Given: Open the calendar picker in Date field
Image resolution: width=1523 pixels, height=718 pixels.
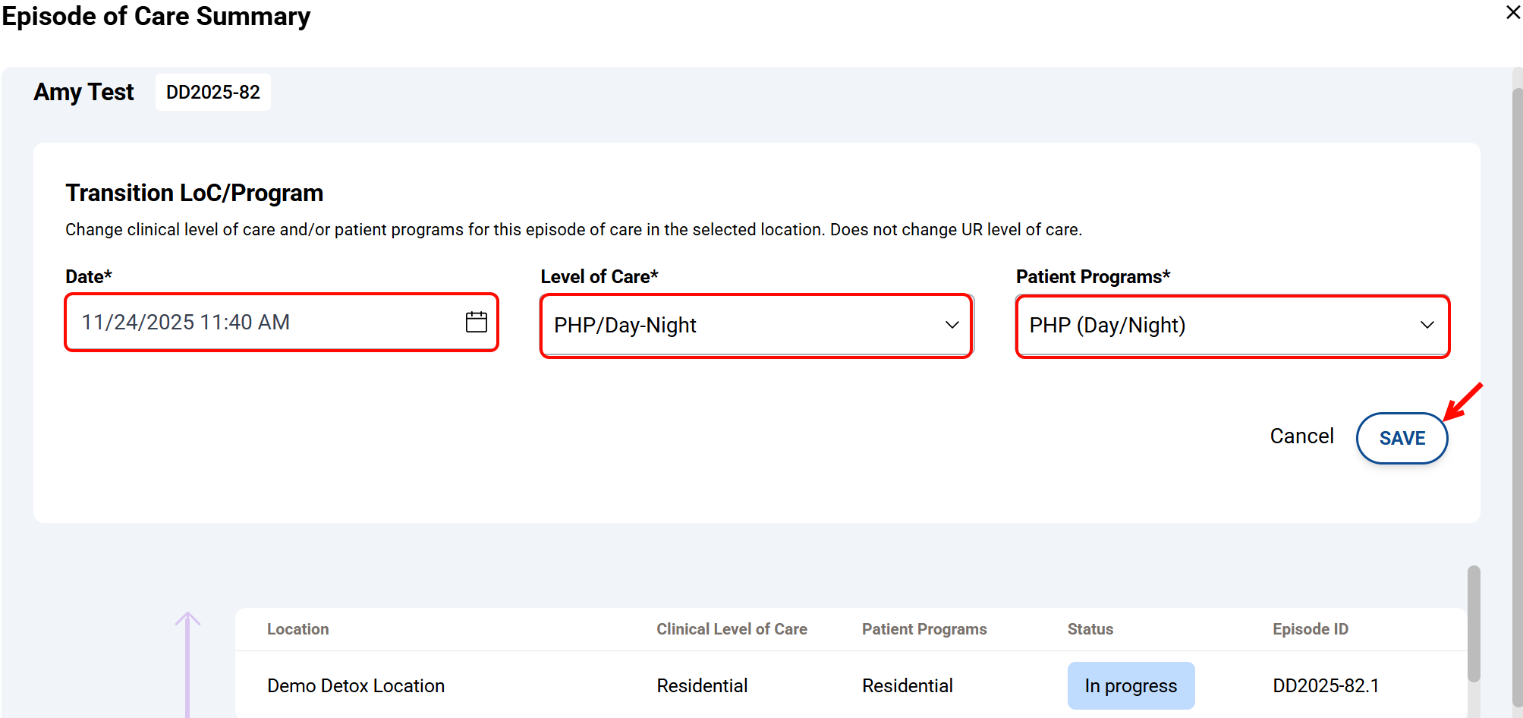Looking at the screenshot, I should pos(476,322).
